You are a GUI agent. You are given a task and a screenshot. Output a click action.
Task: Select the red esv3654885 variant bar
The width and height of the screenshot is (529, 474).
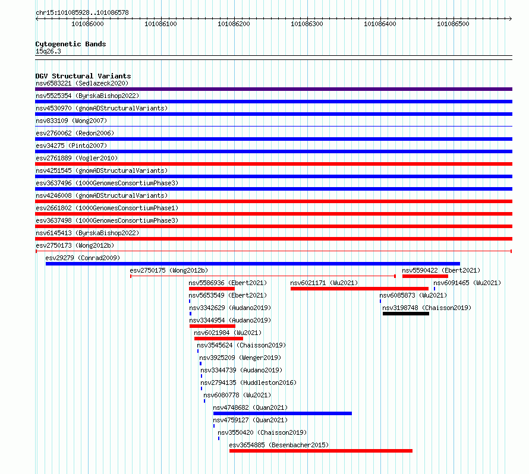[x=321, y=451]
